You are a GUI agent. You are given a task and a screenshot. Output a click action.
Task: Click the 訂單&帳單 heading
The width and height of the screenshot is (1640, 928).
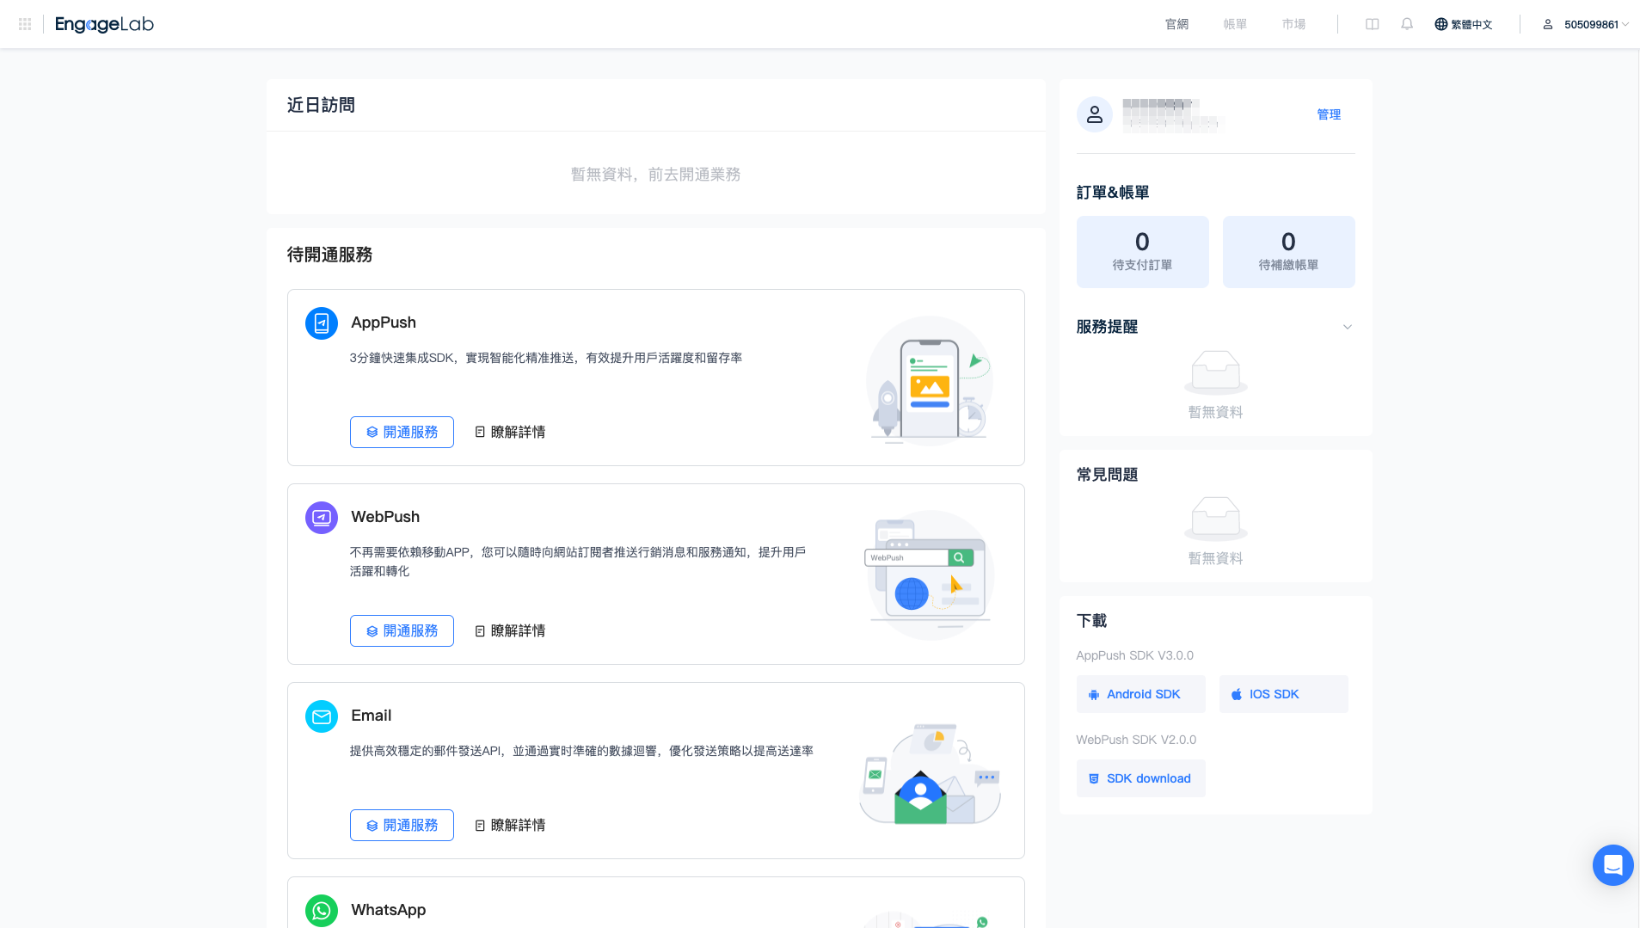pyautogui.click(x=1113, y=193)
